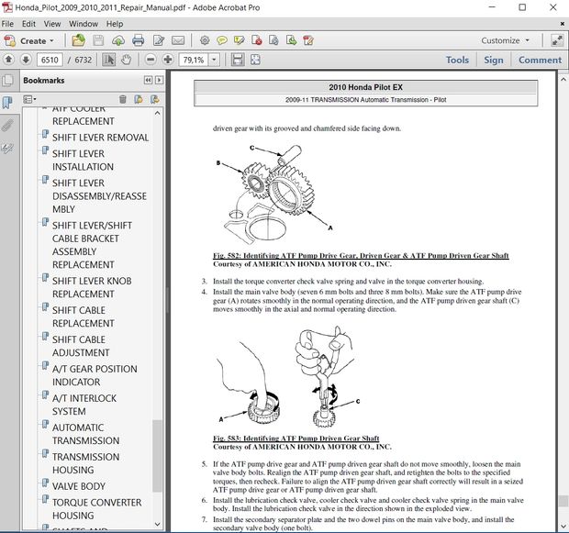Open the Customize toolbar dropdown
The height and width of the screenshot is (533, 569).
click(505, 40)
